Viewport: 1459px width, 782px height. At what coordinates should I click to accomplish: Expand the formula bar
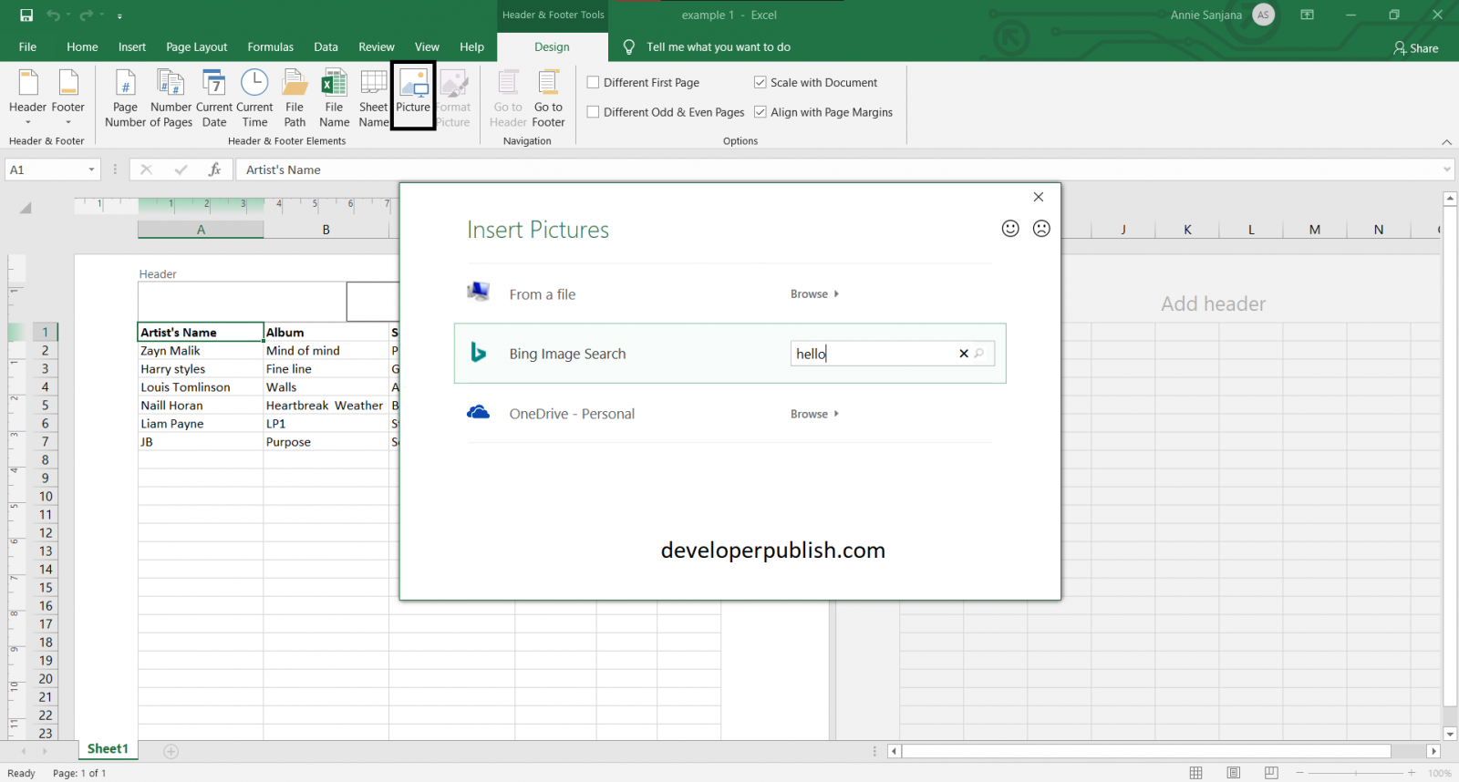tap(1447, 170)
